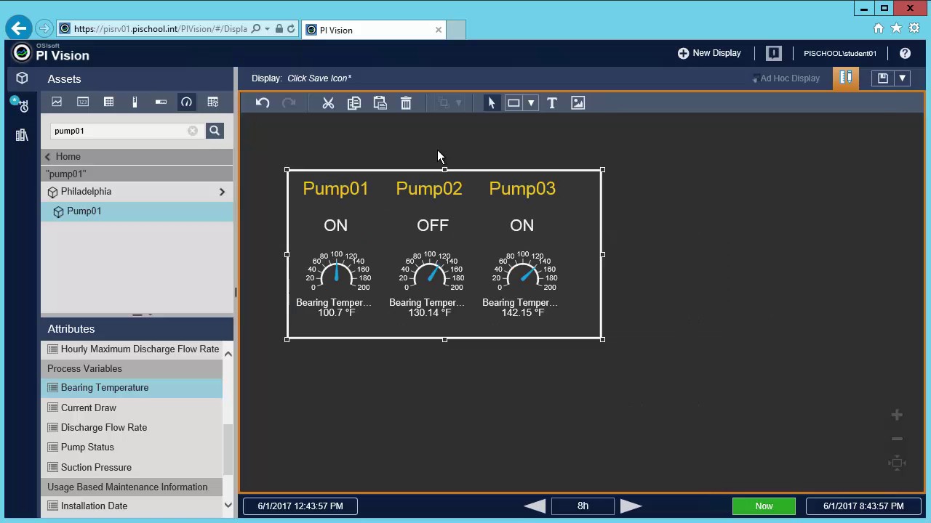Cut the selected symbols
The width and height of the screenshot is (931, 523).
click(328, 103)
